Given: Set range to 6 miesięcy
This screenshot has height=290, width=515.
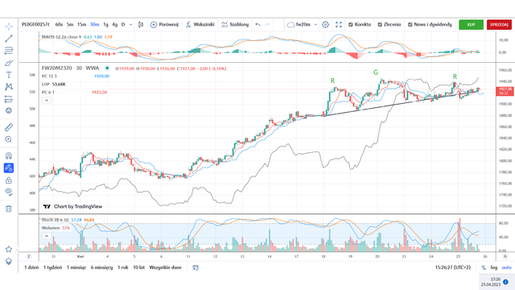Looking at the screenshot, I should point(102,267).
